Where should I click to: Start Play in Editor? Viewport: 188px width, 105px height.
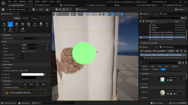point(57,9)
